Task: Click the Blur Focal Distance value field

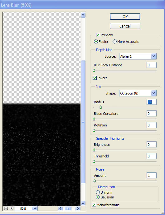Action: point(152,65)
